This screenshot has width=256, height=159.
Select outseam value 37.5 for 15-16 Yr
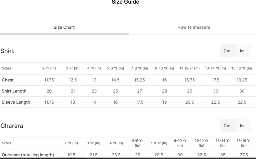244,155
